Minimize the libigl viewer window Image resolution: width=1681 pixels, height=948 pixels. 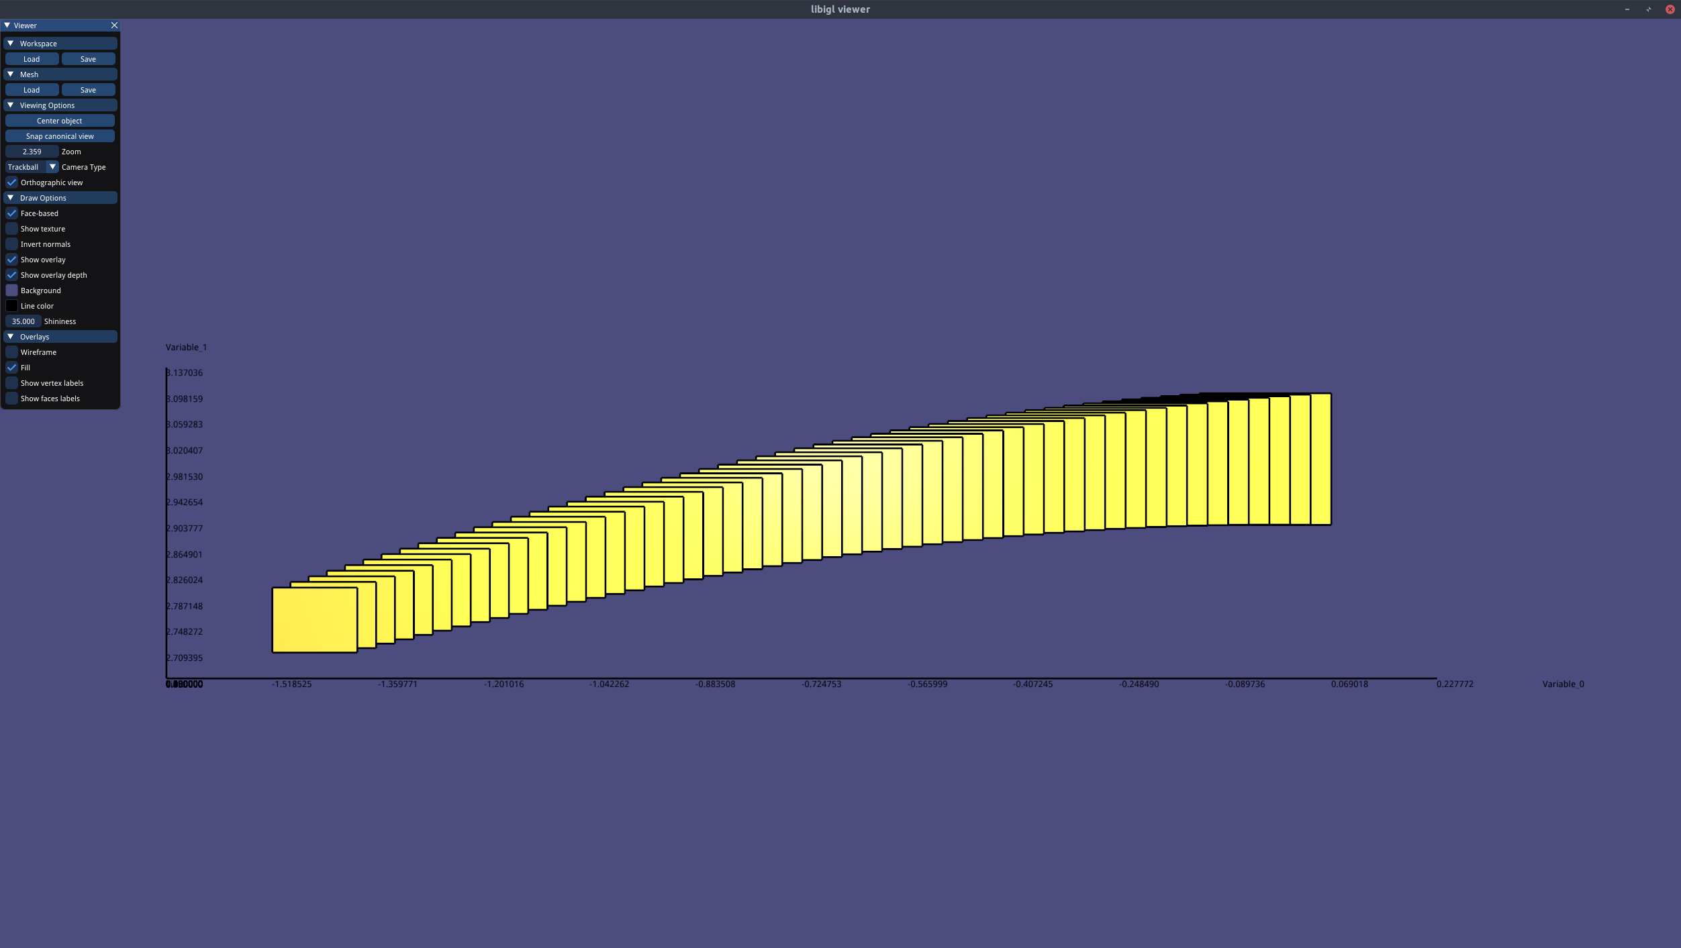[1627, 9]
